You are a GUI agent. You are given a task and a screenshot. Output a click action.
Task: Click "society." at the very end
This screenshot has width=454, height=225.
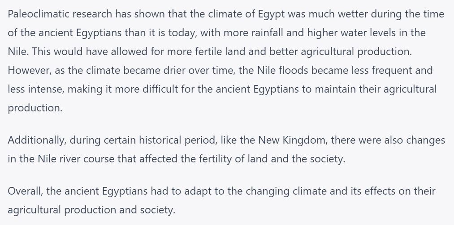click(x=157, y=210)
